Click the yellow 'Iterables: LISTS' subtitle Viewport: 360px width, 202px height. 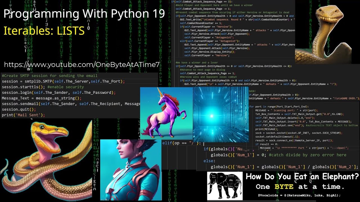[44, 31]
